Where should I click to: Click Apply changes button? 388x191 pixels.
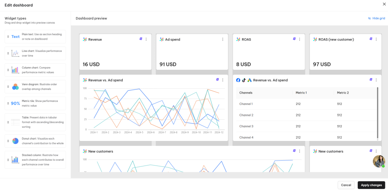point(371,185)
